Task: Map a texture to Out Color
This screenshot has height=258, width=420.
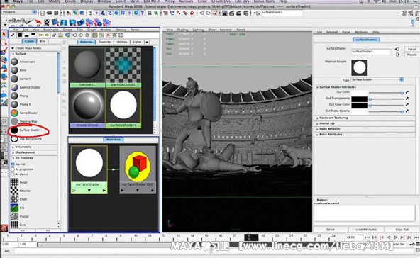Action: [407, 92]
